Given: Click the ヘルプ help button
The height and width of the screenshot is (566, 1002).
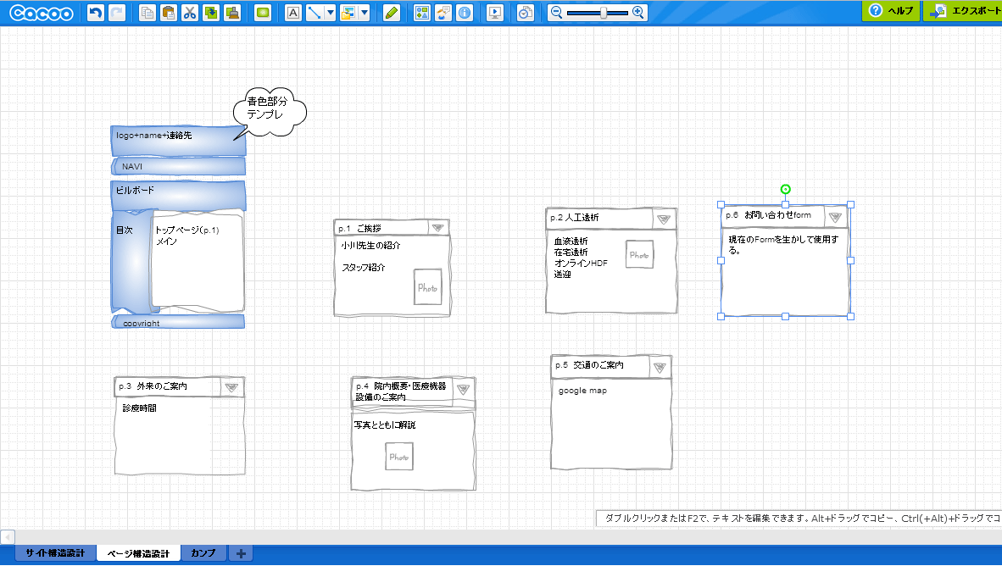Looking at the screenshot, I should click(x=891, y=11).
